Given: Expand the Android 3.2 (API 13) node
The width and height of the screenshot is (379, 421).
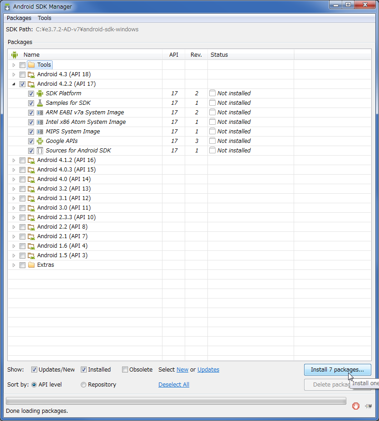Looking at the screenshot, I should pos(14,189).
